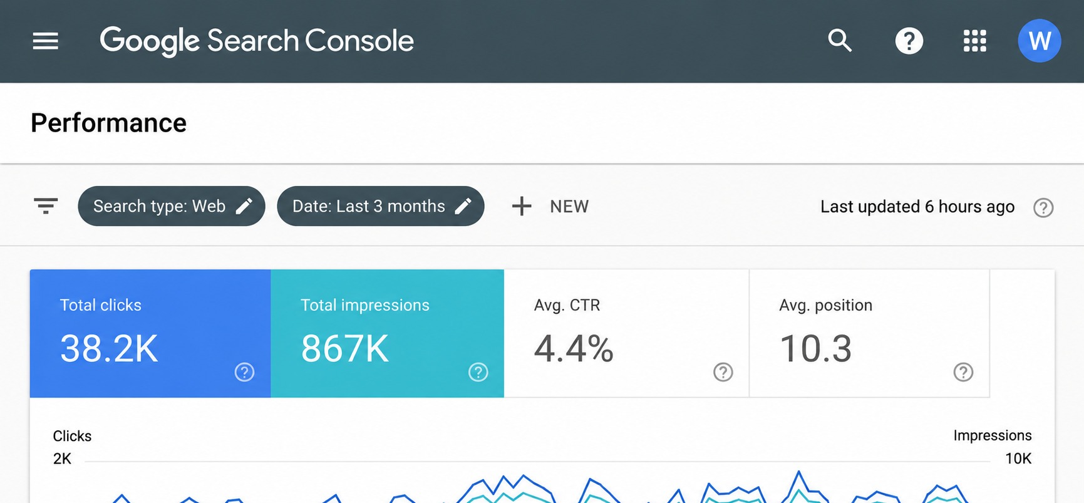Image resolution: width=1084 pixels, height=503 pixels.
Task: Click the Google Search Console logo text
Action: click(257, 41)
